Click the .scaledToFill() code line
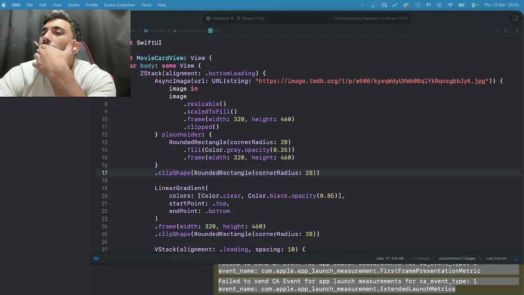The image size is (524, 295). pyautogui.click(x=210, y=112)
